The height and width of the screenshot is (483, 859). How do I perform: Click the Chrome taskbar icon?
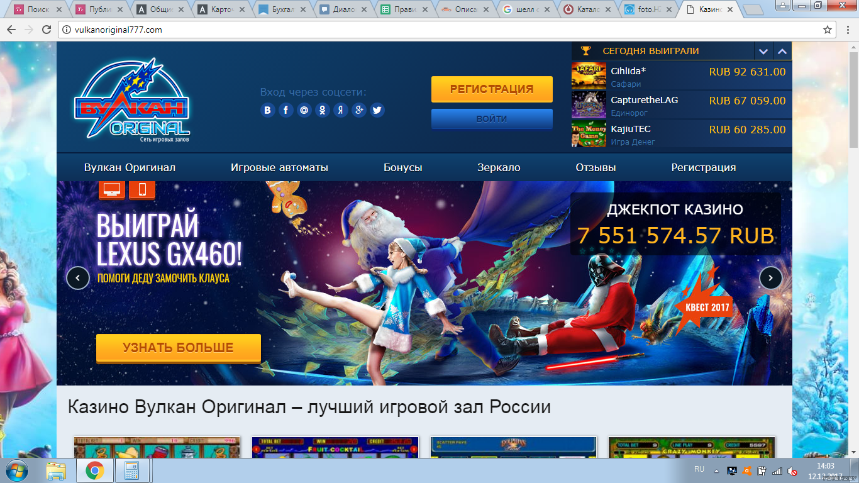(94, 470)
